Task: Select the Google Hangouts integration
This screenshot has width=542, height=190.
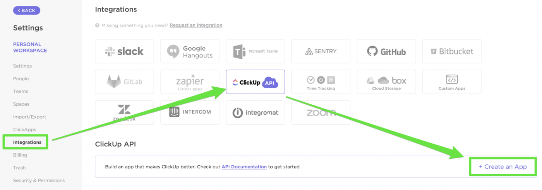Action: coord(190,51)
